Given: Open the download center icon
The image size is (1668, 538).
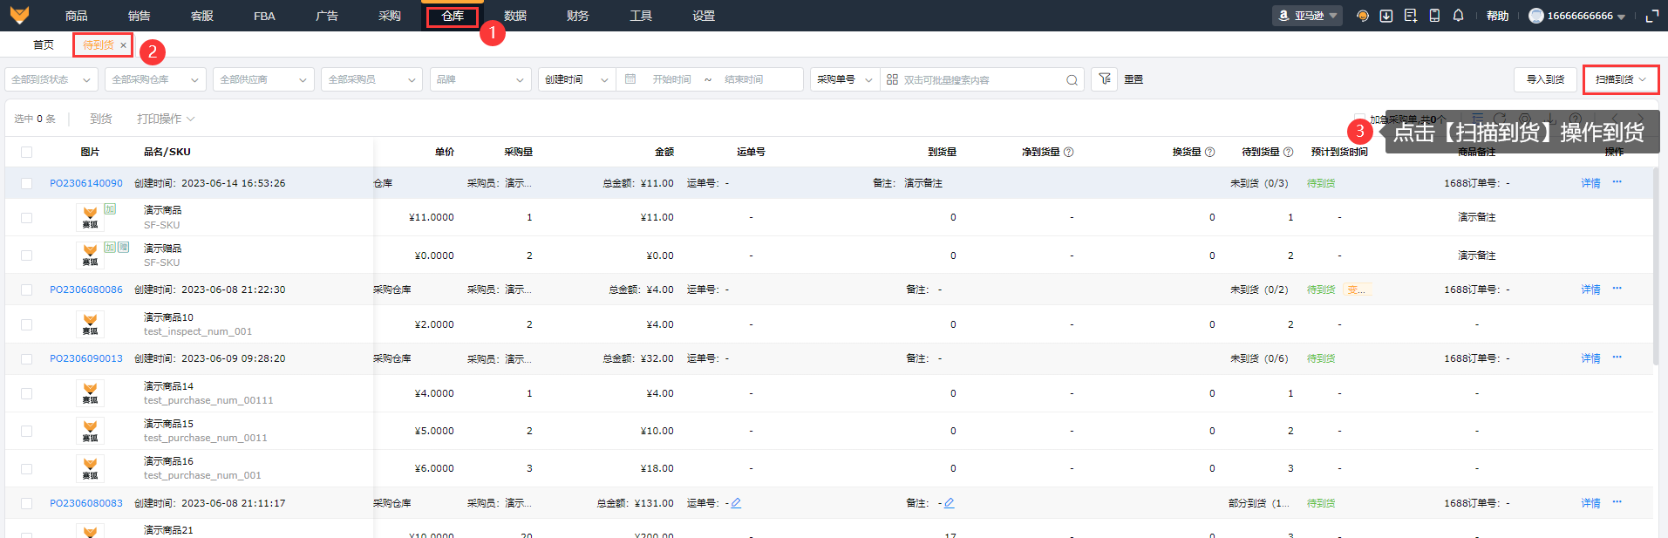Looking at the screenshot, I should click(x=1386, y=16).
